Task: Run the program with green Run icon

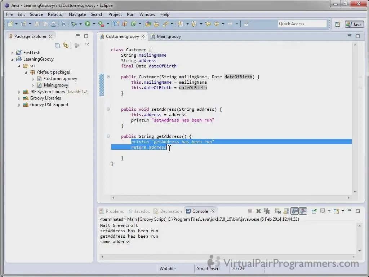Action: (x=88, y=24)
